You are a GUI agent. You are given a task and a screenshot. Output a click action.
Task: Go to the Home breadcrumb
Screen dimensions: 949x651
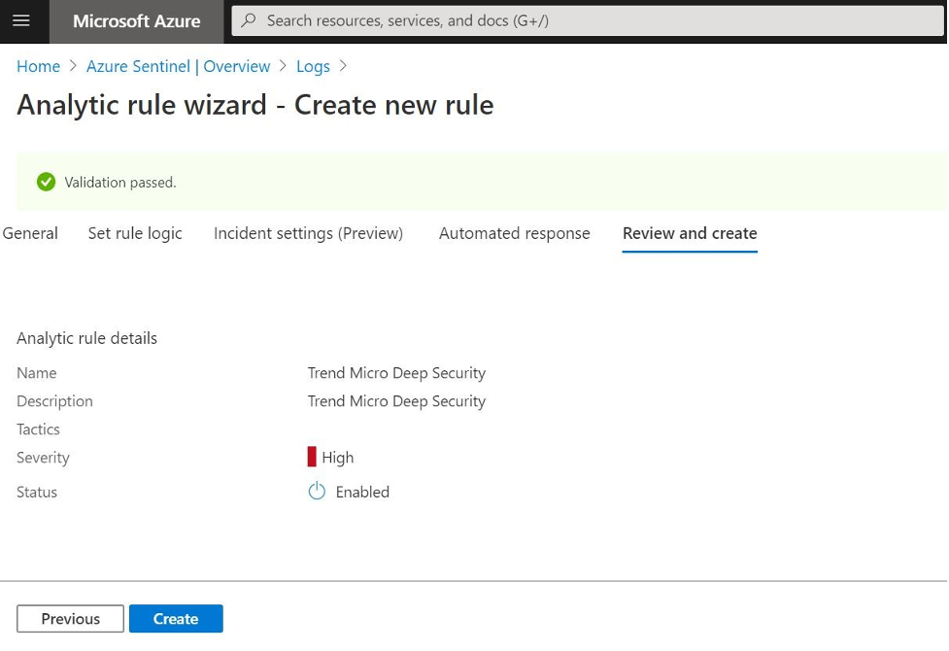coord(38,66)
